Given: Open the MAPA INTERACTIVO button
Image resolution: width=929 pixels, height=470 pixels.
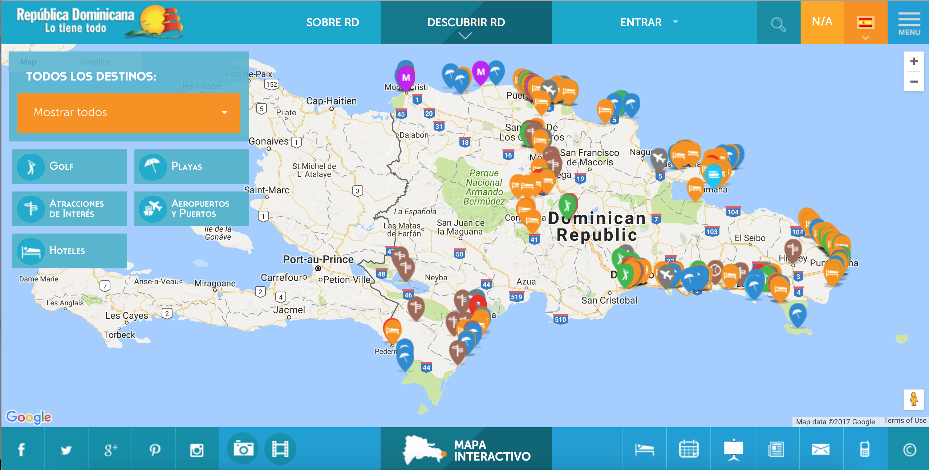Looking at the screenshot, I should (x=466, y=449).
